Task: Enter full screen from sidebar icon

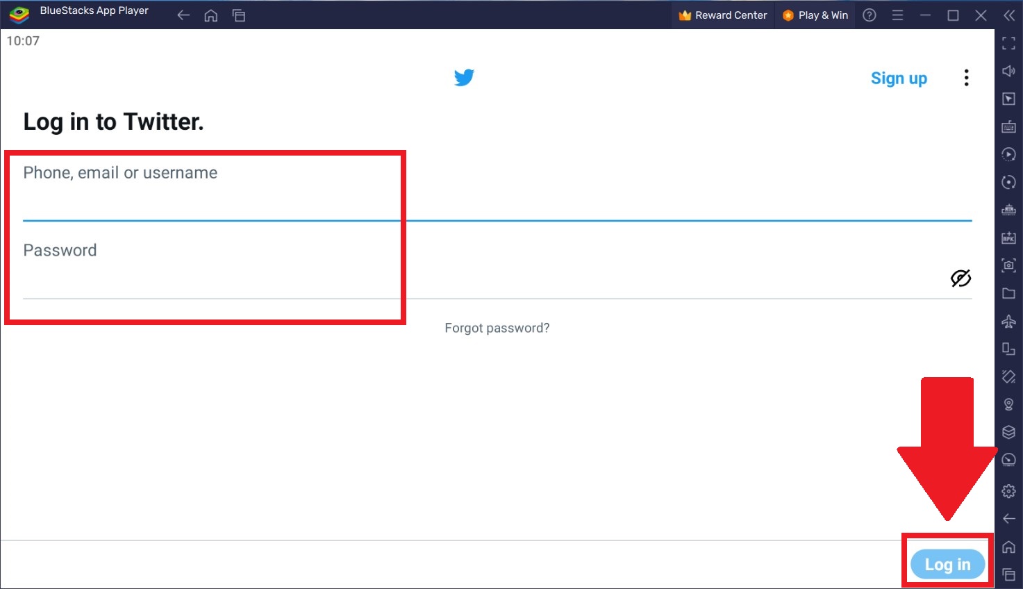Action: point(1009,43)
